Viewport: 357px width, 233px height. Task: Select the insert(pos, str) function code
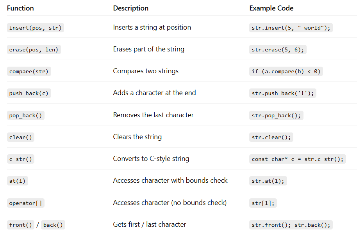tap(36, 28)
